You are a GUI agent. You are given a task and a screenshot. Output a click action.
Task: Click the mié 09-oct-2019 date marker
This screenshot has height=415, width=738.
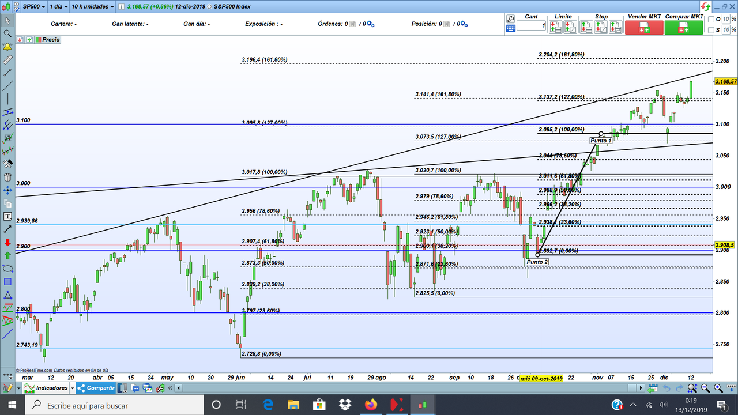click(x=541, y=378)
